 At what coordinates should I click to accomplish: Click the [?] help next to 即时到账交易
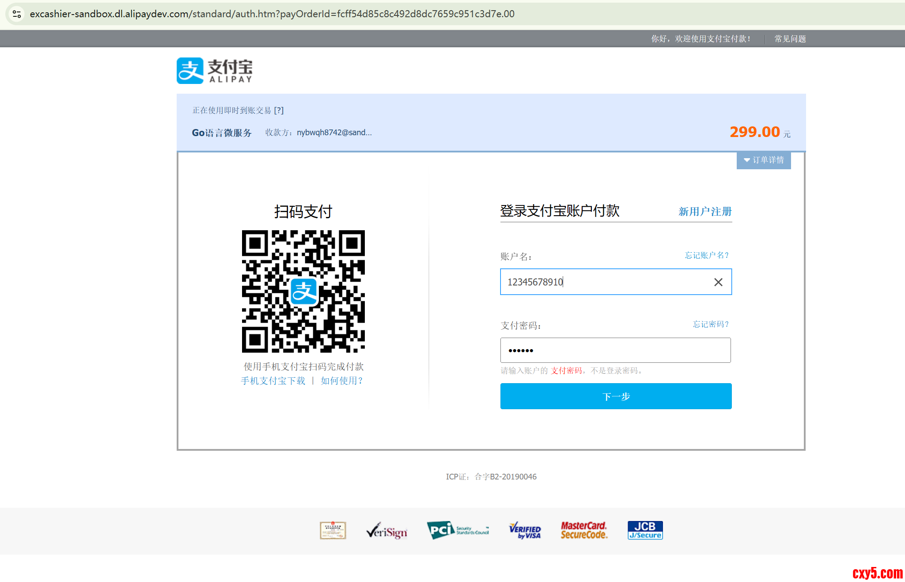[x=279, y=110]
